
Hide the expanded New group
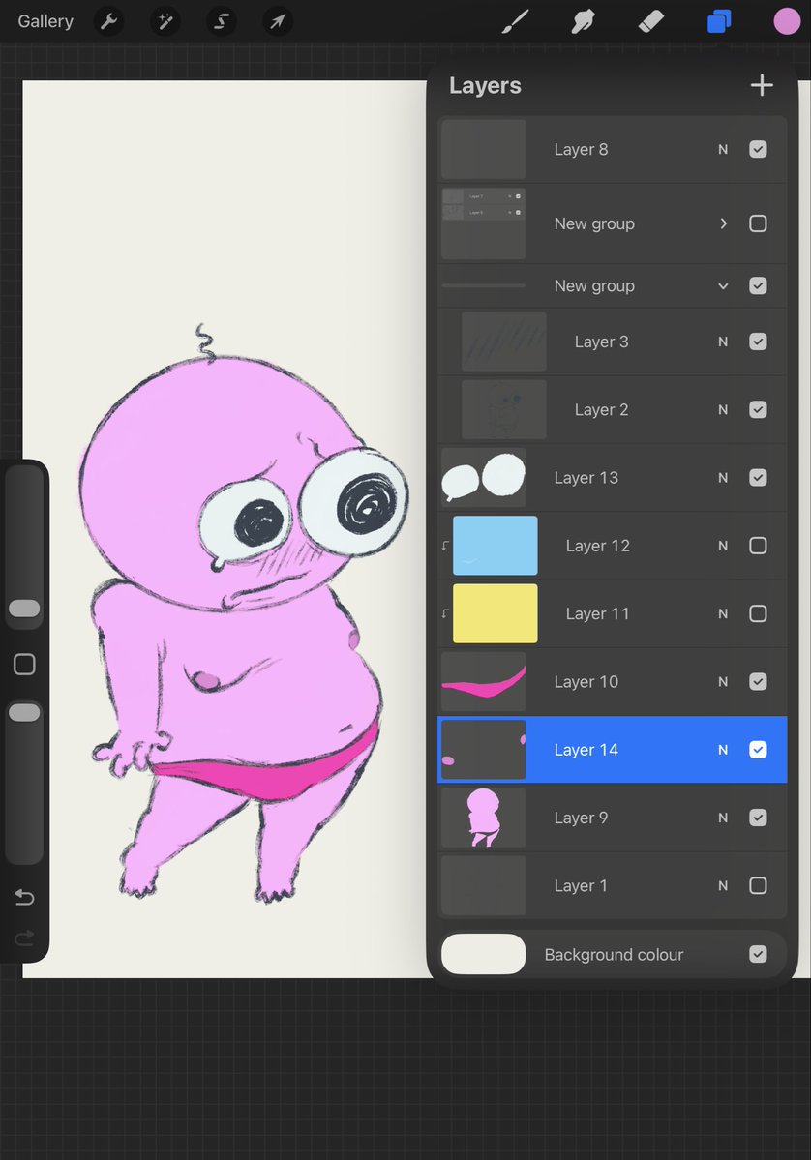click(x=758, y=285)
